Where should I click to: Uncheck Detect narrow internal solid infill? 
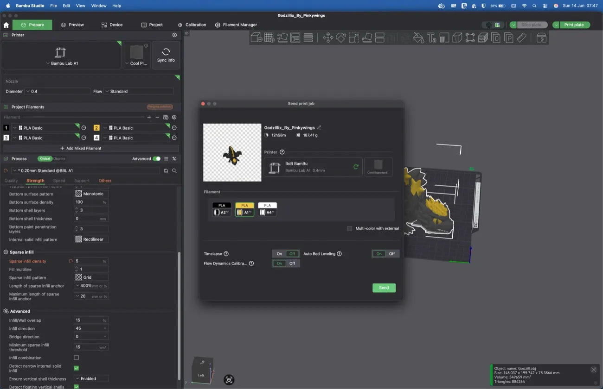77,368
